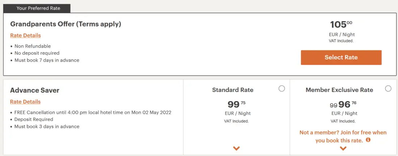Click the 99.75 Standard Rate price
Viewport: 398px width, 156px height.
pos(236,104)
